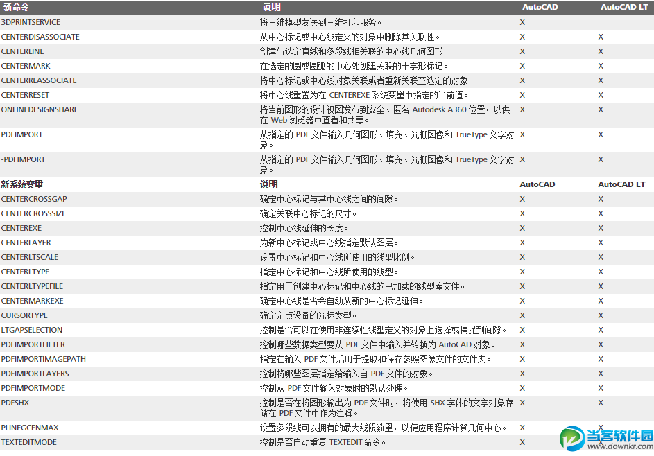Select the CURSORTYPE system variable
This screenshot has width=654, height=456.
click(x=24, y=316)
